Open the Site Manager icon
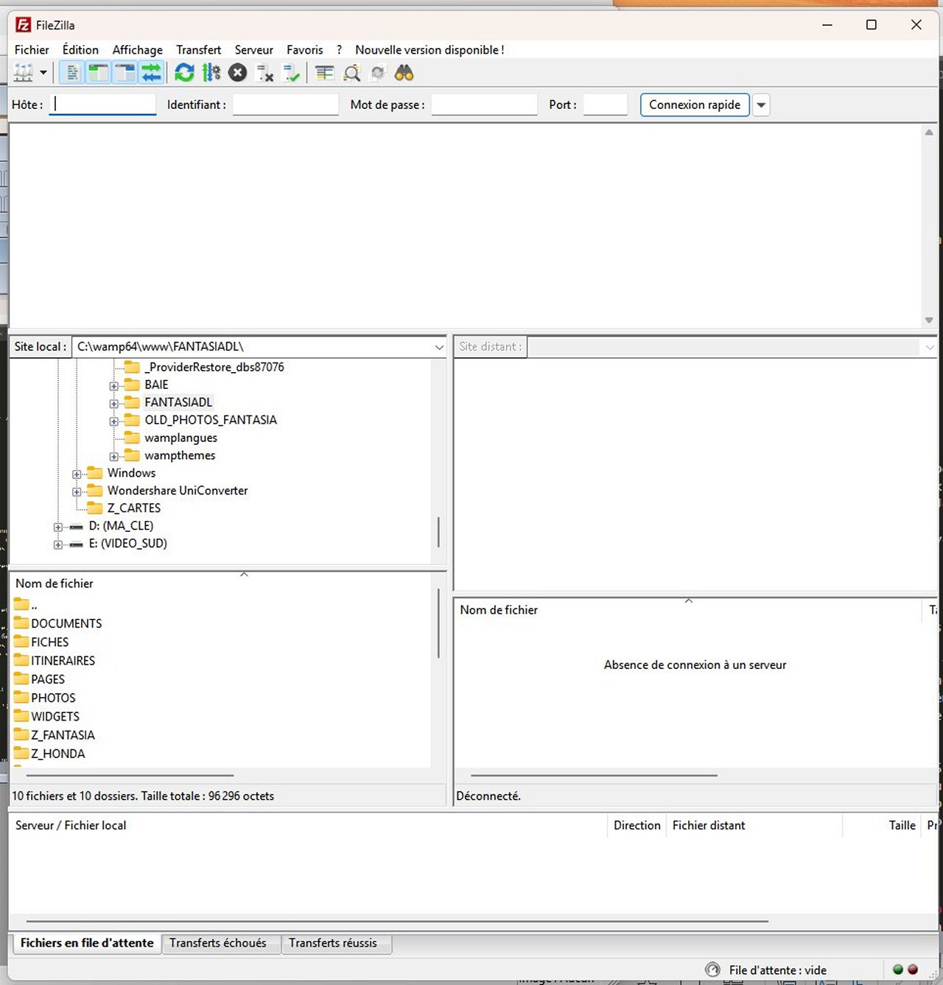Viewport: 943px width, 985px height. [x=24, y=73]
